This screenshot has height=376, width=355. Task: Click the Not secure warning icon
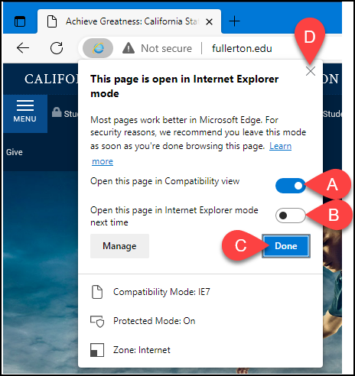pos(129,48)
